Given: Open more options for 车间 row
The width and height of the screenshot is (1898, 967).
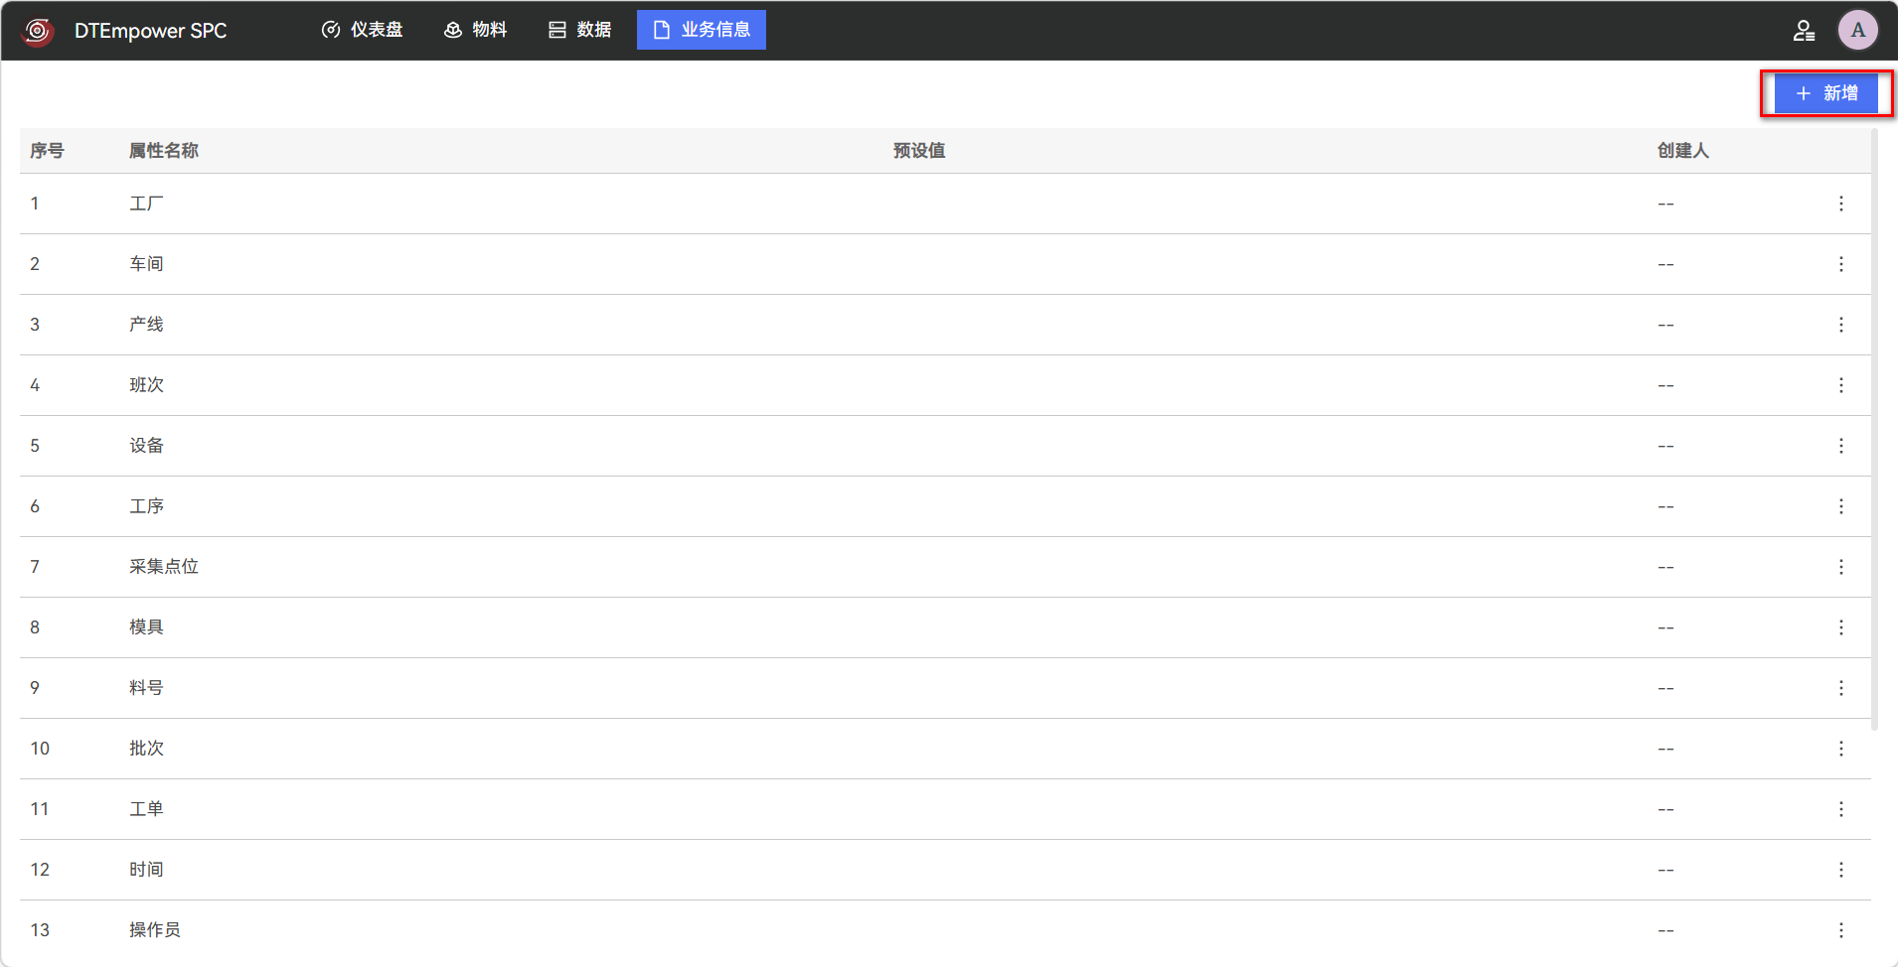Looking at the screenshot, I should tap(1840, 264).
